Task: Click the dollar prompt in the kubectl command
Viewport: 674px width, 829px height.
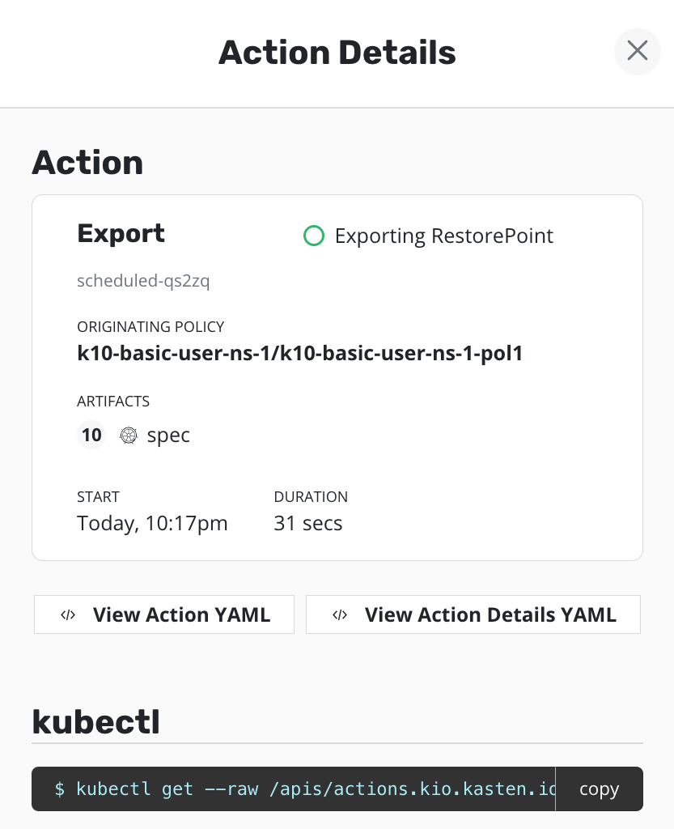Action: click(x=60, y=789)
